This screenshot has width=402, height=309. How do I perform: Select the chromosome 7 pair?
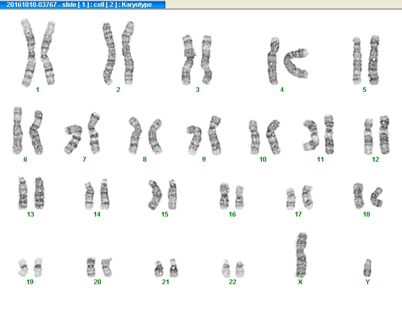tap(82, 133)
